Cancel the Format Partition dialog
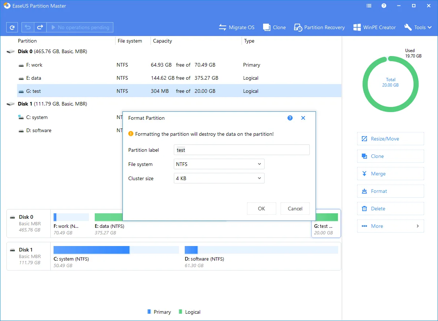The height and width of the screenshot is (321, 438). click(295, 209)
